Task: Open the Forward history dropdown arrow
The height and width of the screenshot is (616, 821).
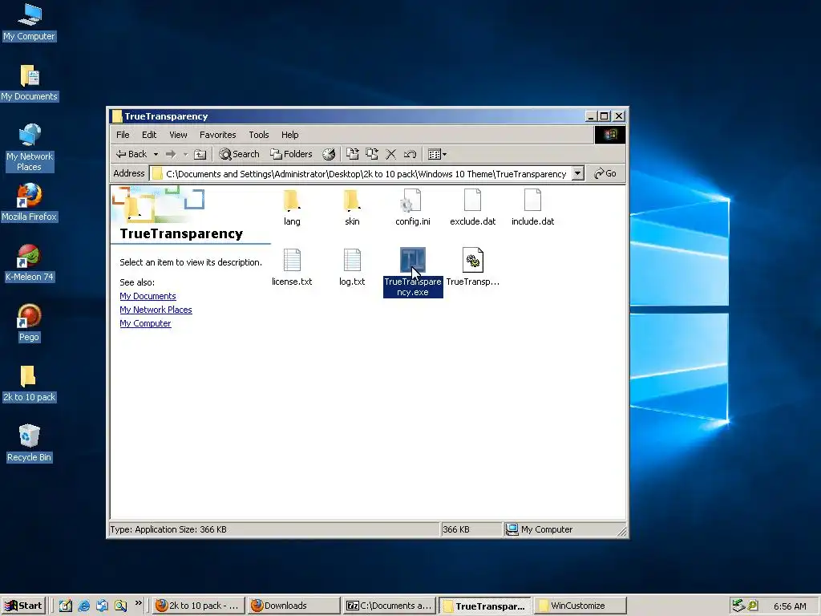Action: point(185,154)
